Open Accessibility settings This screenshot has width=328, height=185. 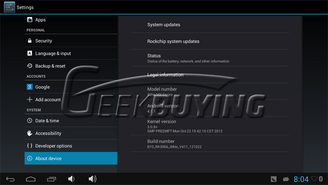[71, 133]
